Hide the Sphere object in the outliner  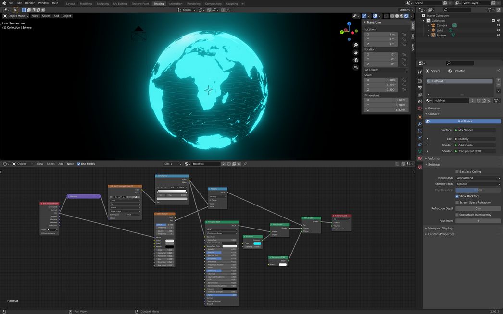pos(498,35)
